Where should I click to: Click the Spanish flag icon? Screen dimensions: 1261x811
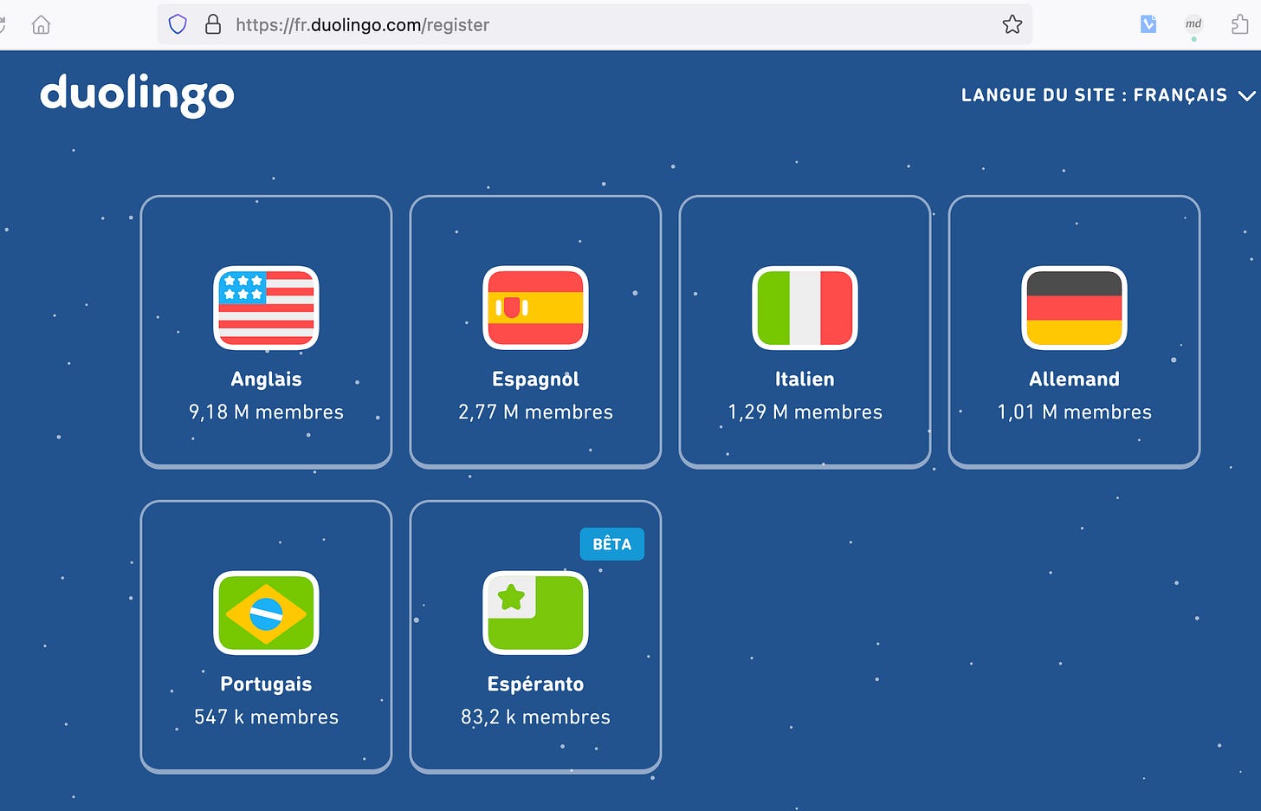(x=535, y=308)
